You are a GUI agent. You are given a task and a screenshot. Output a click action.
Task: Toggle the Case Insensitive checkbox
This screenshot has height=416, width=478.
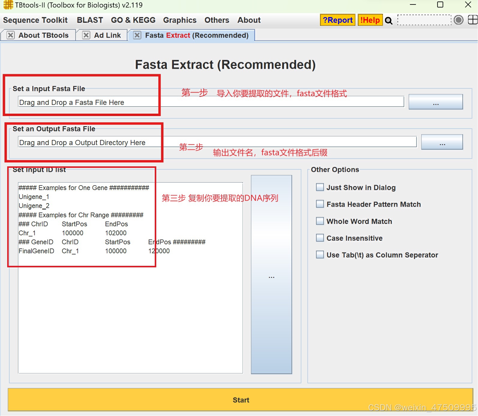(320, 238)
